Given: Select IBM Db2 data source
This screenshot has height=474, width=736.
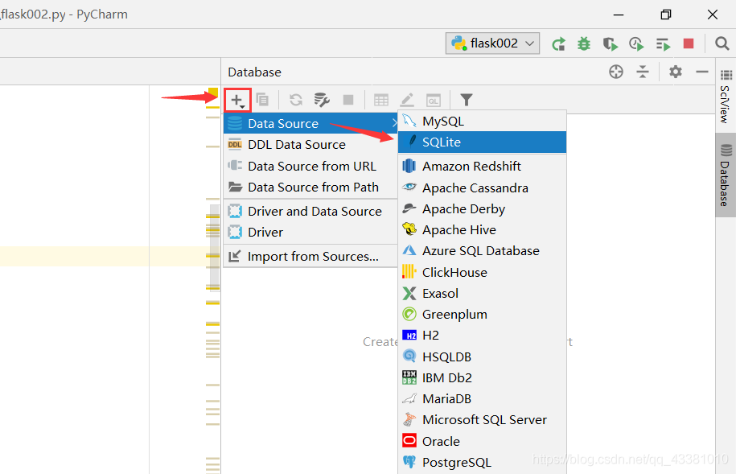Looking at the screenshot, I should tap(482, 377).
